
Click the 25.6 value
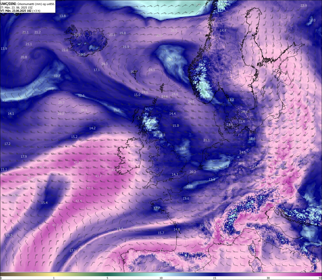244,112
